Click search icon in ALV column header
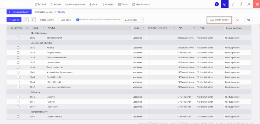 (194, 28)
